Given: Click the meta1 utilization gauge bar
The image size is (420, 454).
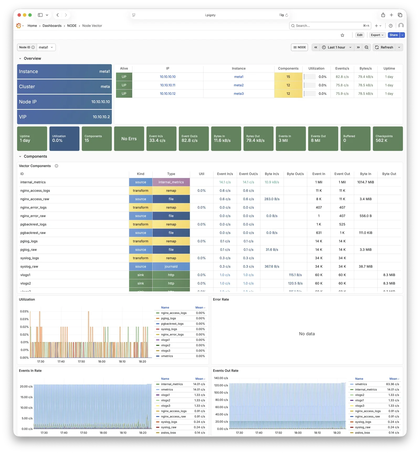Looking at the screenshot, I should pos(310,77).
